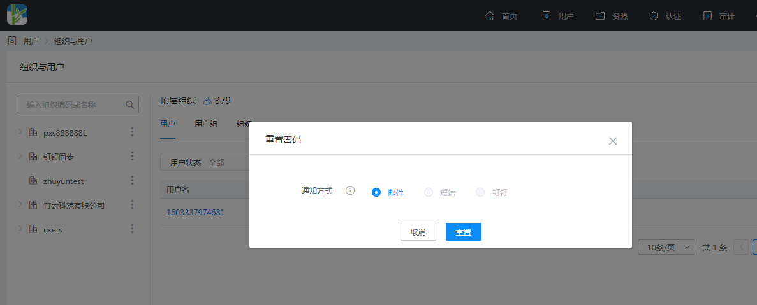The height and width of the screenshot is (305, 757).
Task: Click the 取消 button
Action: (x=418, y=232)
